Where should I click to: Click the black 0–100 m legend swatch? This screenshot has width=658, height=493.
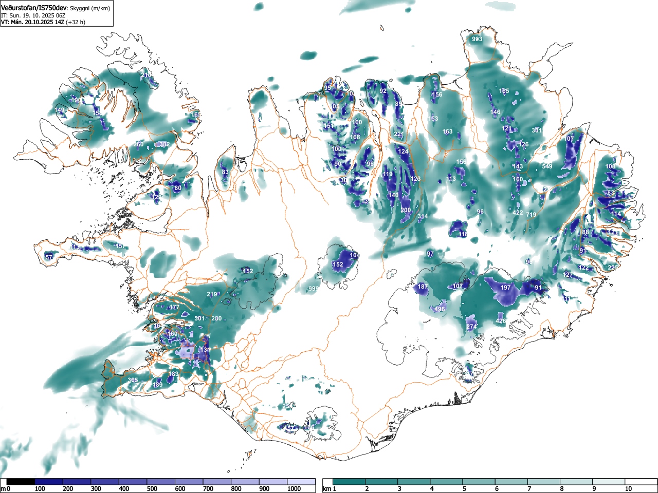tap(21, 482)
